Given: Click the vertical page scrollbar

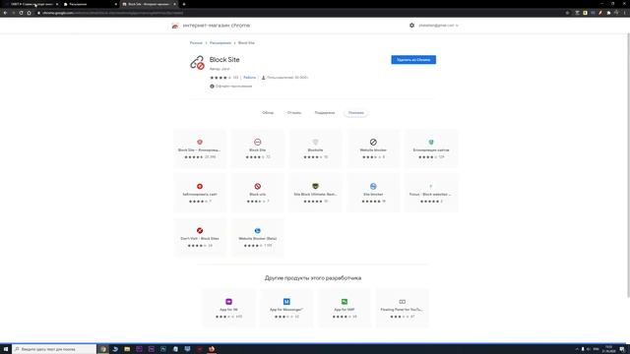Looking at the screenshot, I should point(628,164).
